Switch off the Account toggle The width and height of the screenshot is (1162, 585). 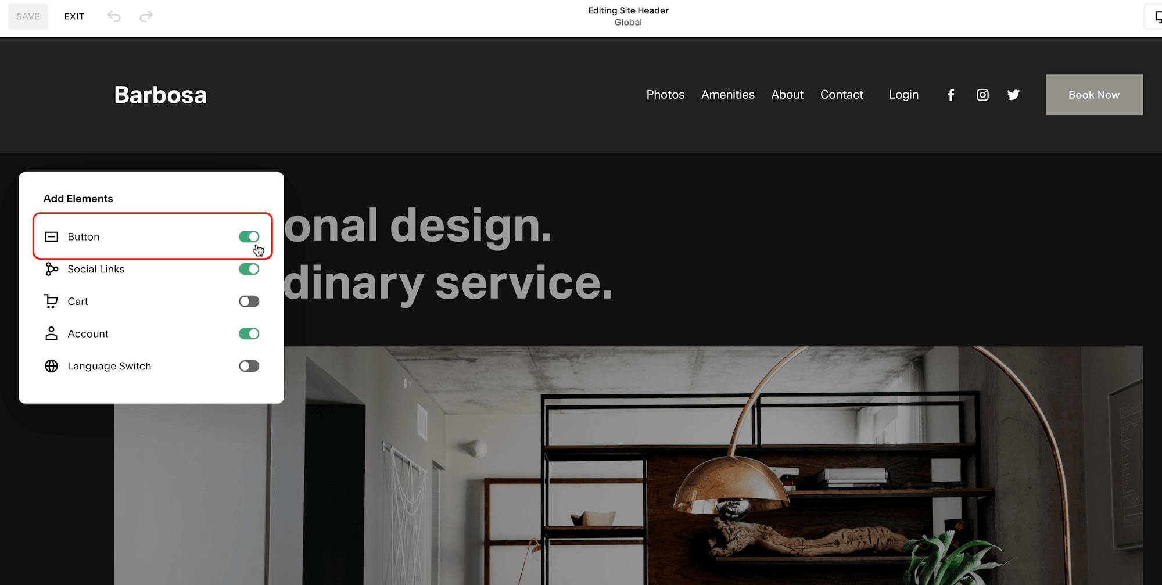pyautogui.click(x=249, y=333)
